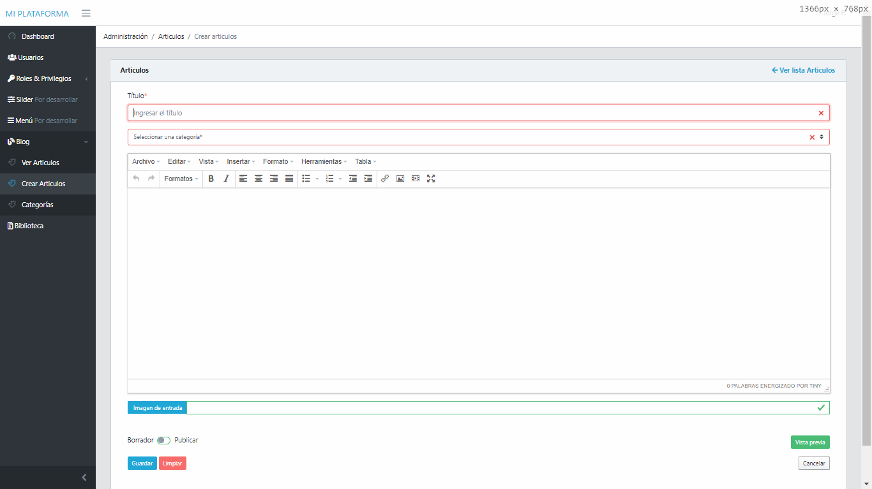Click Administración breadcrumb link
This screenshot has height=489, width=872.
(126, 36)
